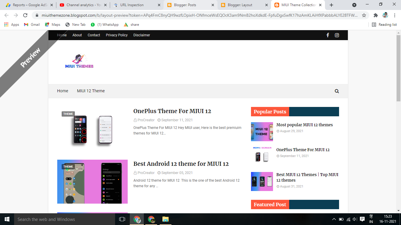Click the page vertical scrollbar
This screenshot has width=401, height=225.
pos(398,69)
